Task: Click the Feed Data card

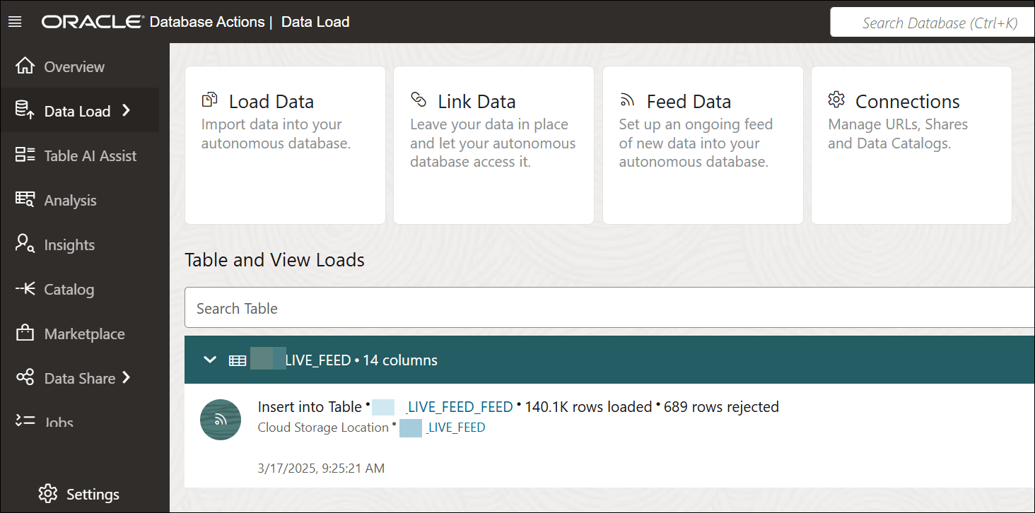Action: click(702, 144)
